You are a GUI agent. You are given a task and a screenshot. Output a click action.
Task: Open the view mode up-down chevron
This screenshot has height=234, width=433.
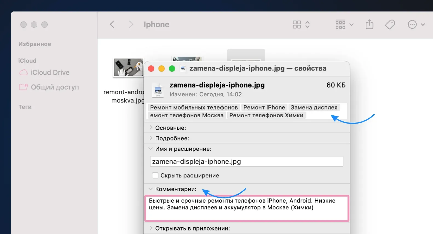tap(307, 25)
